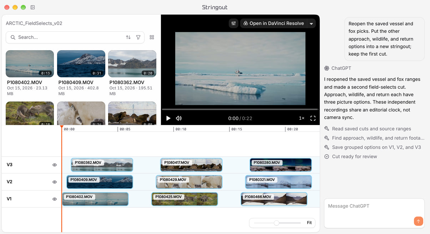Click Cut ready for review status
This screenshot has height=234, width=430.
pyautogui.click(x=354, y=157)
